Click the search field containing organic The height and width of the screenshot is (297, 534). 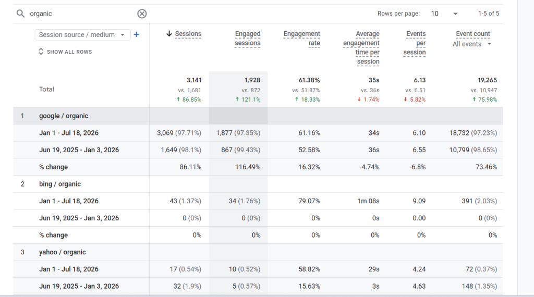tap(82, 14)
